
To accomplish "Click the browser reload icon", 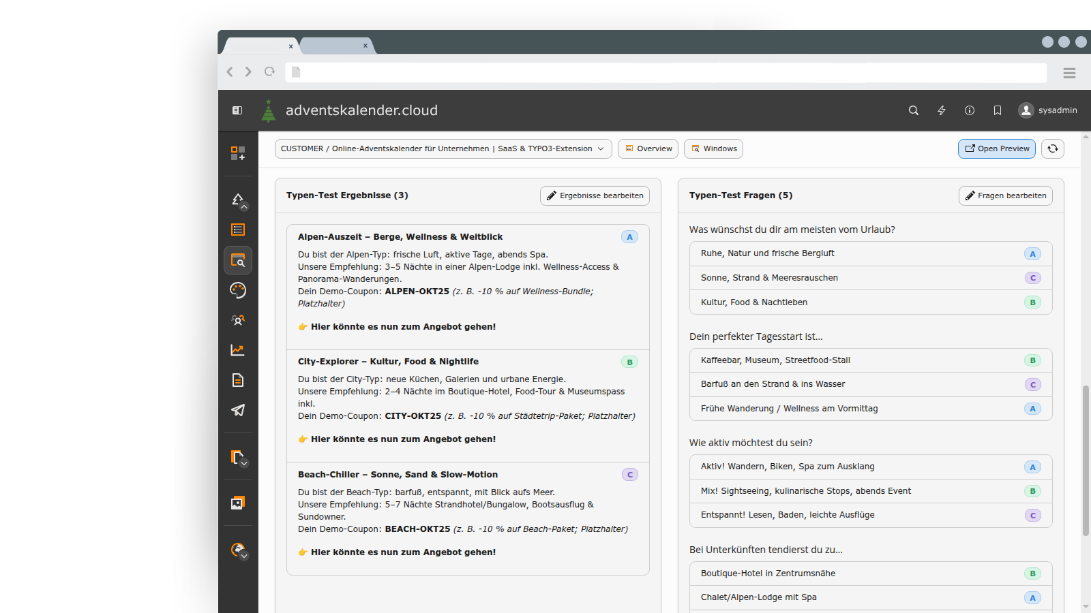I will click(x=270, y=72).
